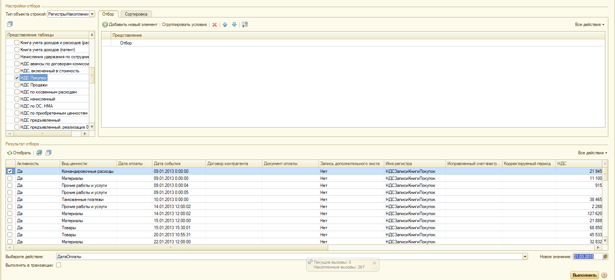Sort by the Активность column header
615x280 pixels.
pos(37,164)
